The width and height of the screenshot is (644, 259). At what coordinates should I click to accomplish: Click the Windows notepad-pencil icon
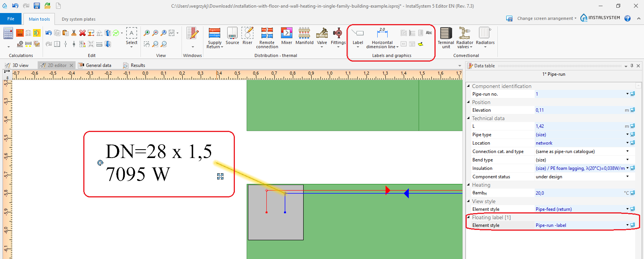tap(192, 34)
